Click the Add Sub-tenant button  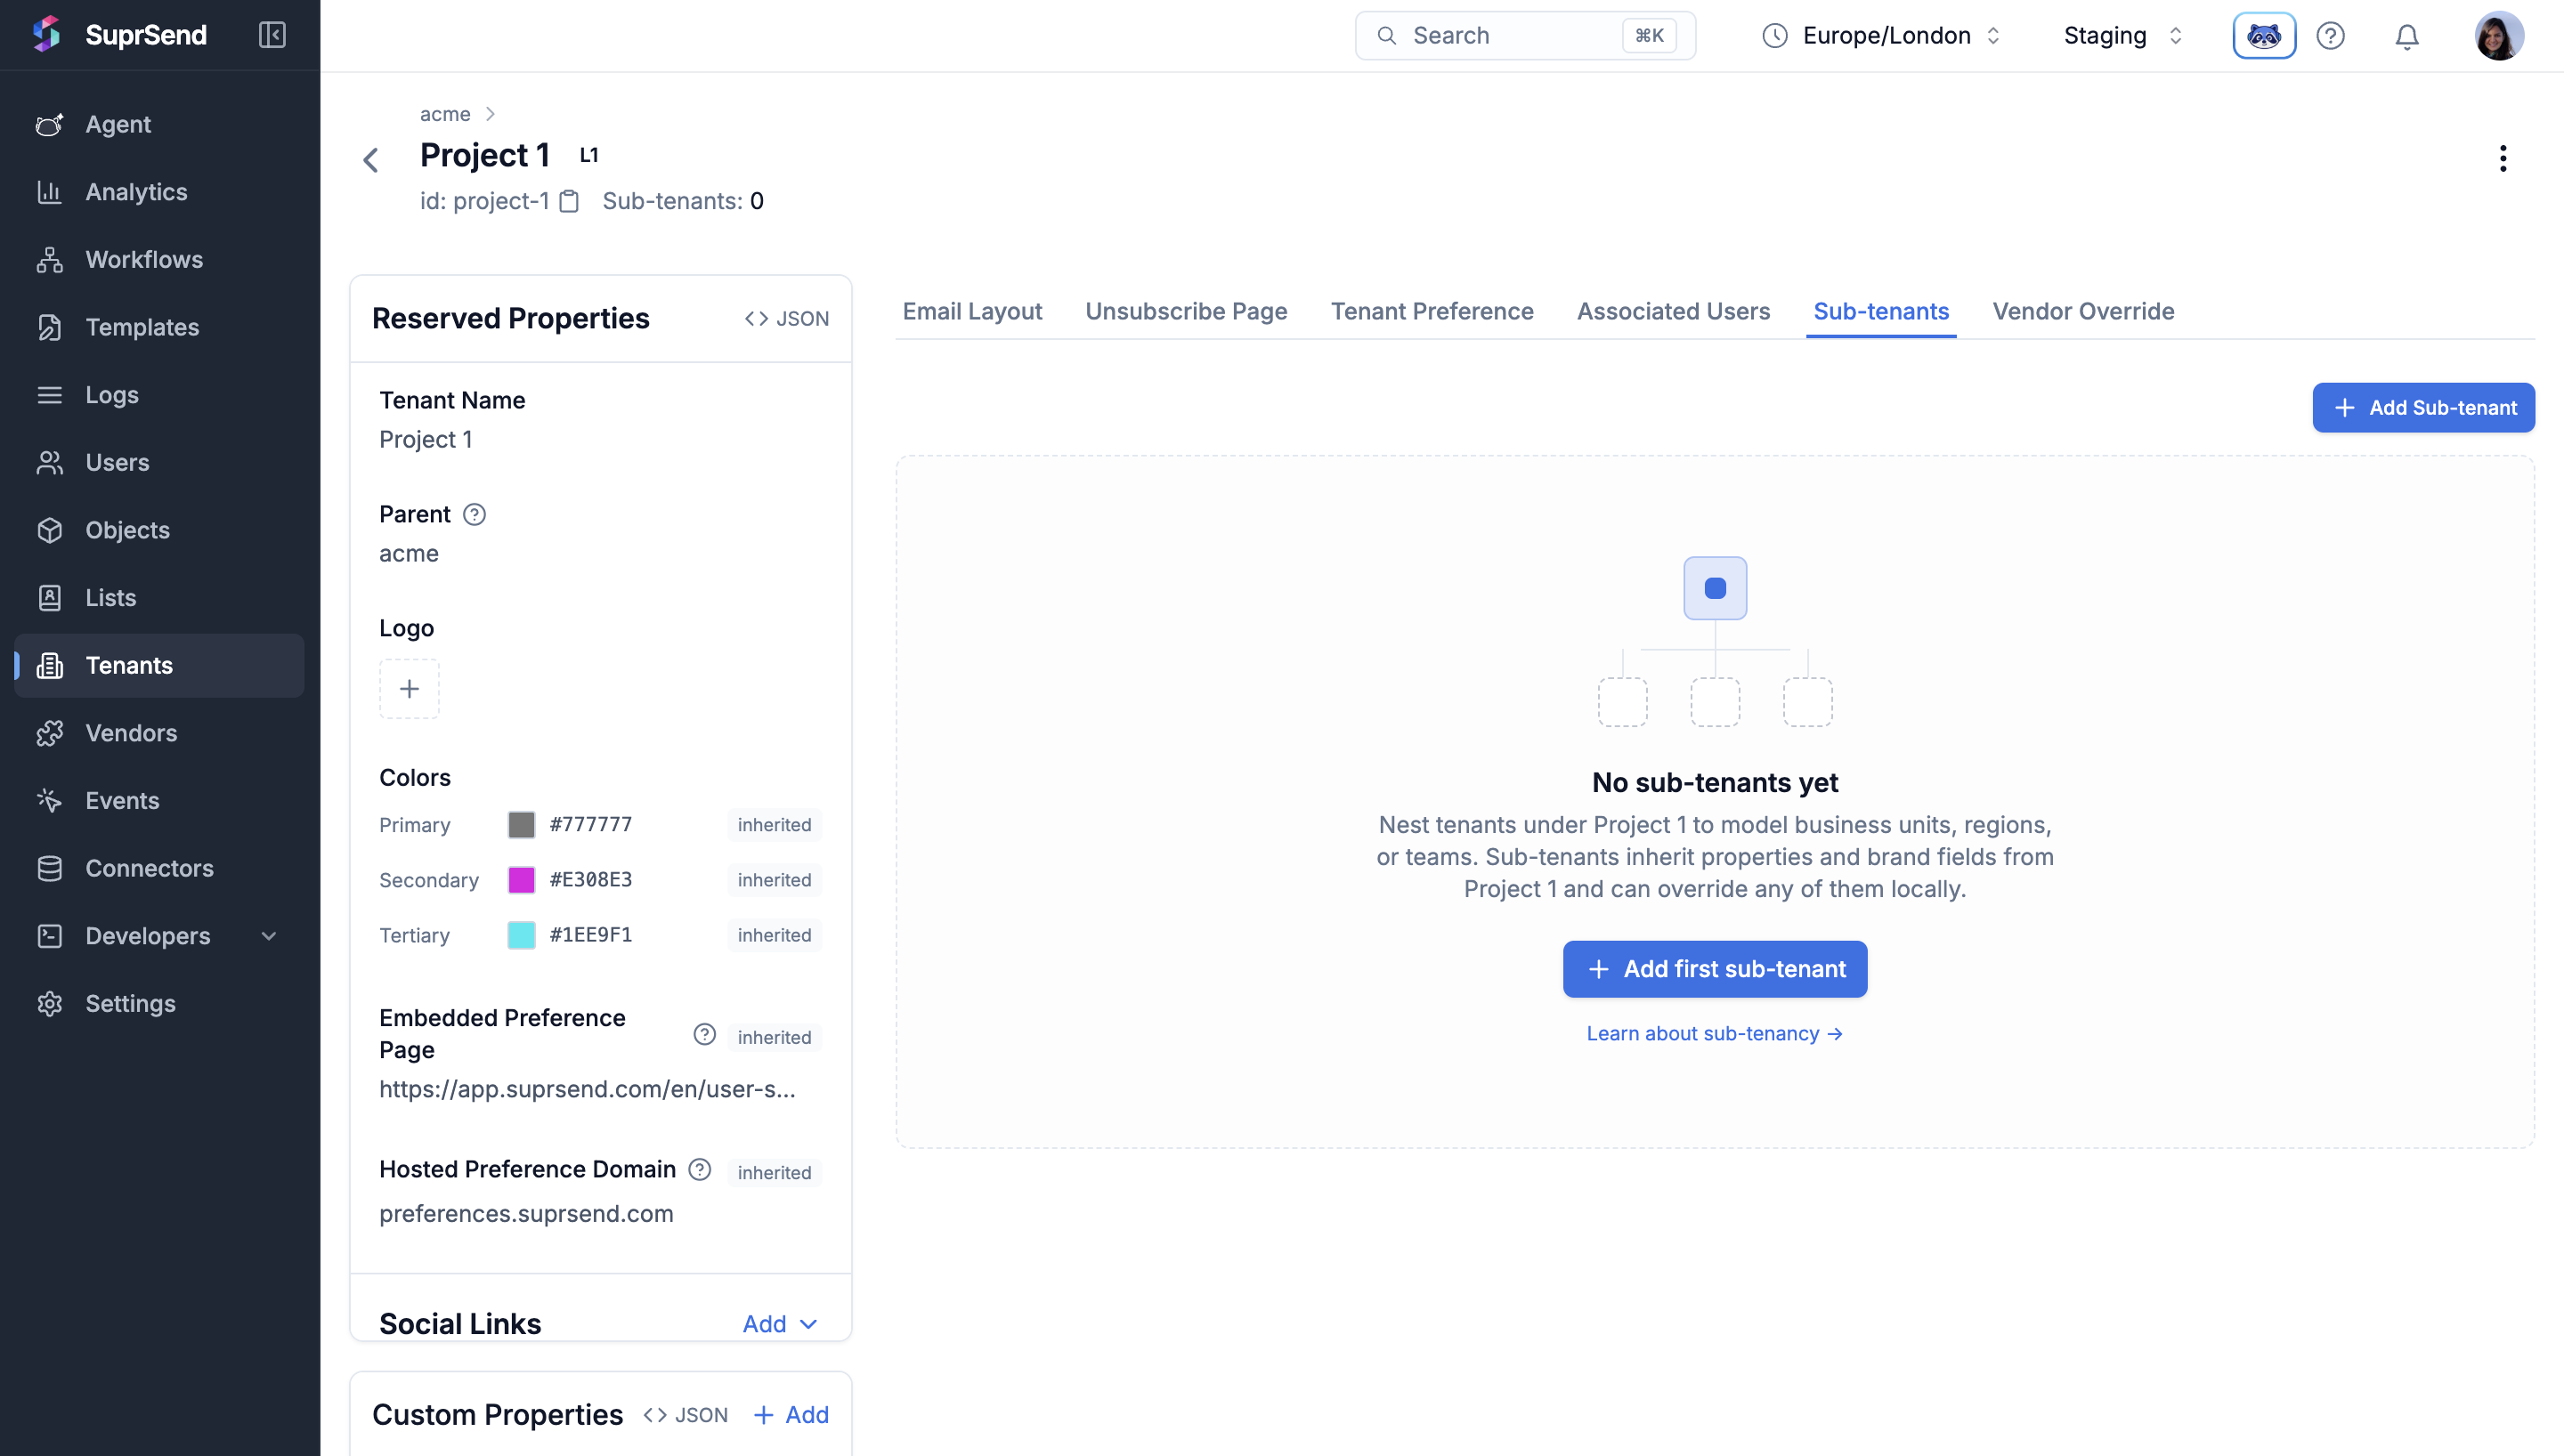pyautogui.click(x=2423, y=408)
